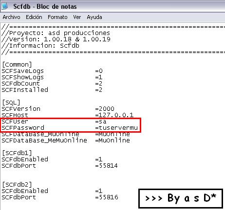Click the SCFSaveLogs value =0
Screen dimensions: 225x210
(99, 71)
